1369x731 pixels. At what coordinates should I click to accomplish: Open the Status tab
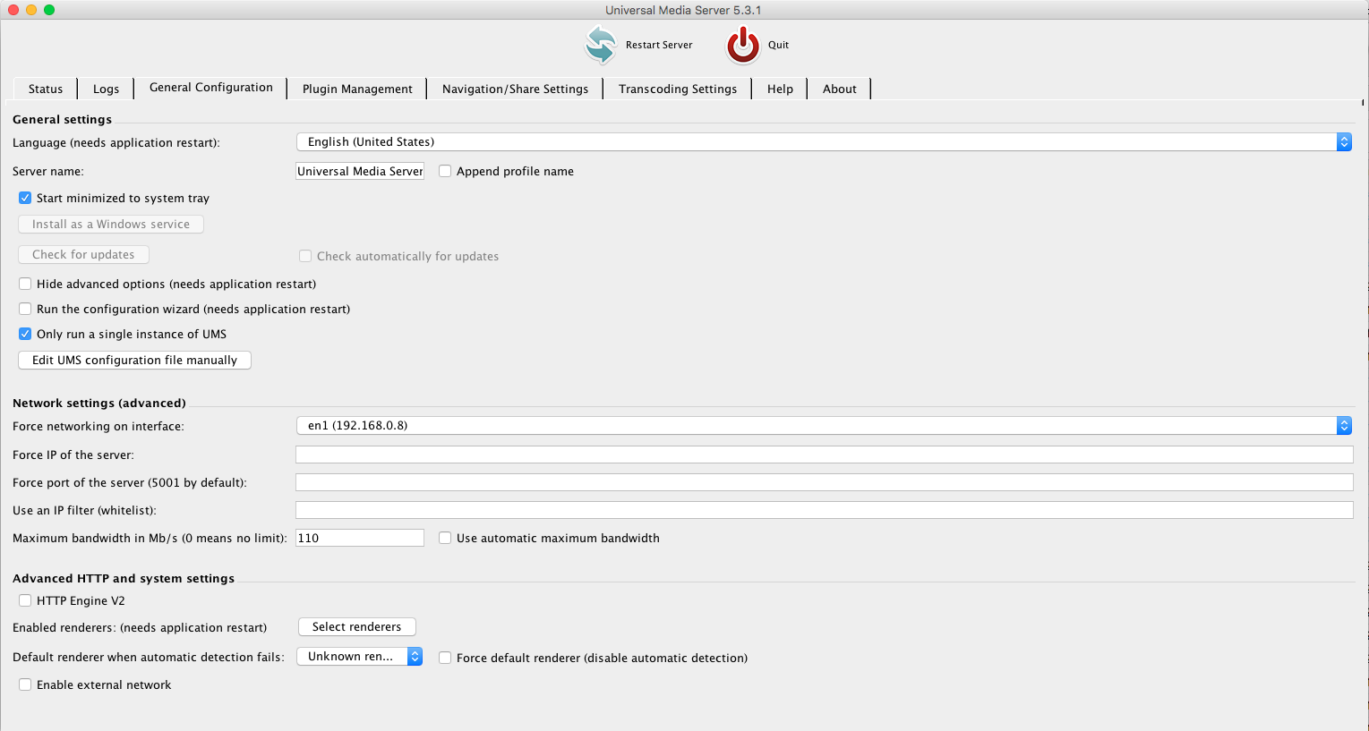[x=46, y=89]
